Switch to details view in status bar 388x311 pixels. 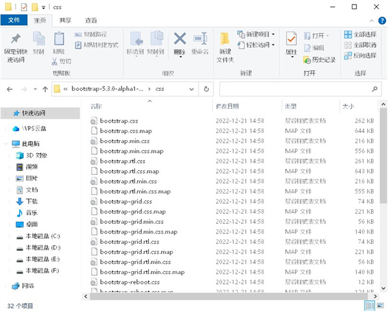click(x=369, y=305)
